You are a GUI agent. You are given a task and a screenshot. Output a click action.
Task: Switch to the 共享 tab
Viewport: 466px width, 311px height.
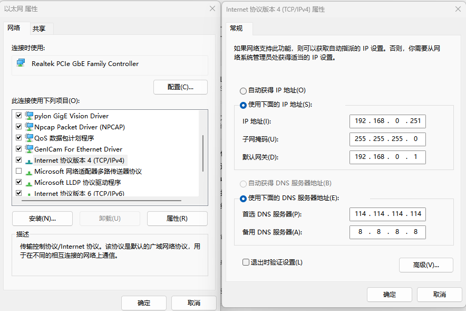point(42,29)
